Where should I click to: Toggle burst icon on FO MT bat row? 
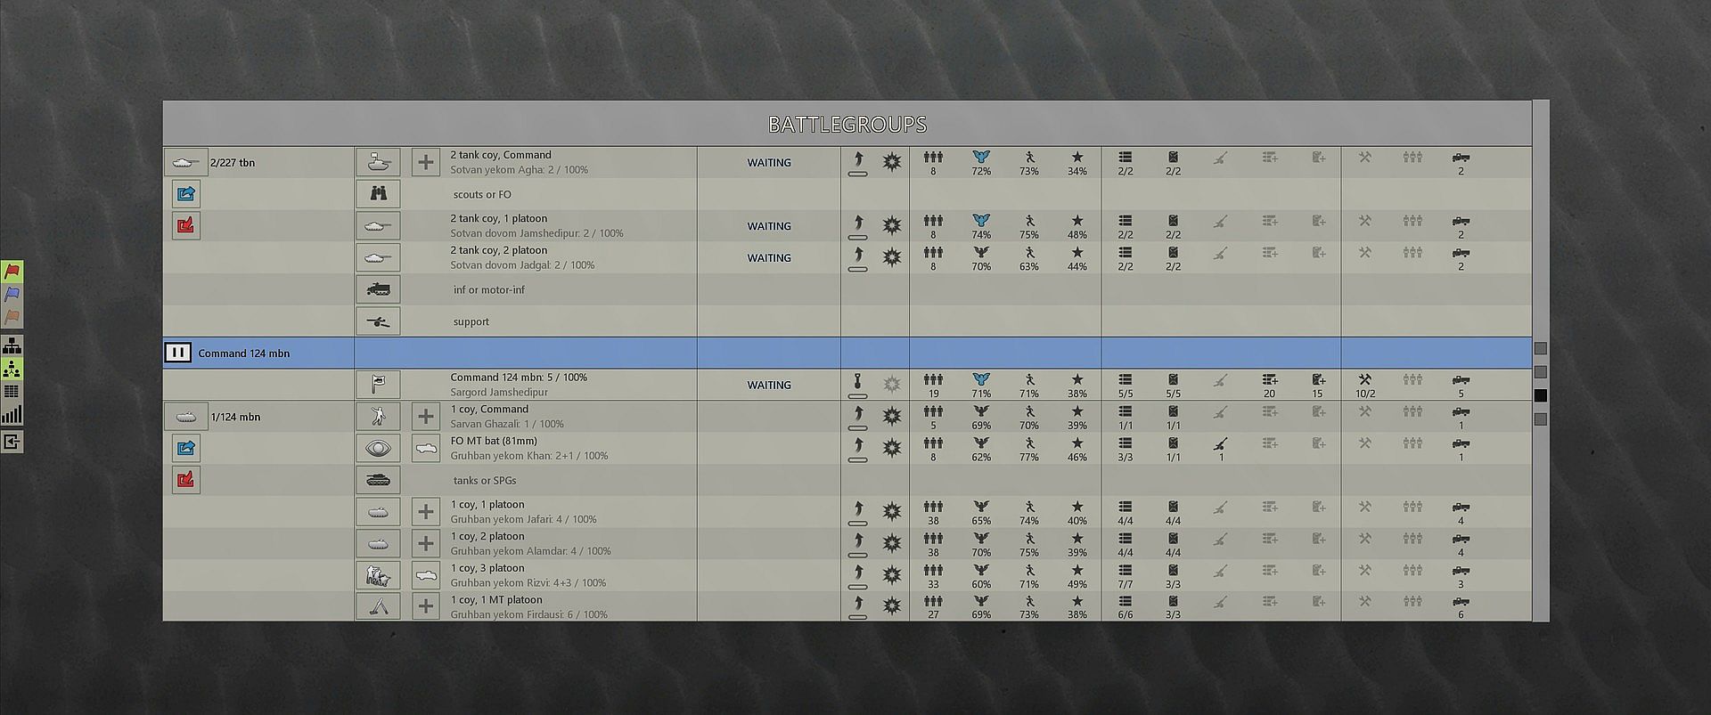891,448
